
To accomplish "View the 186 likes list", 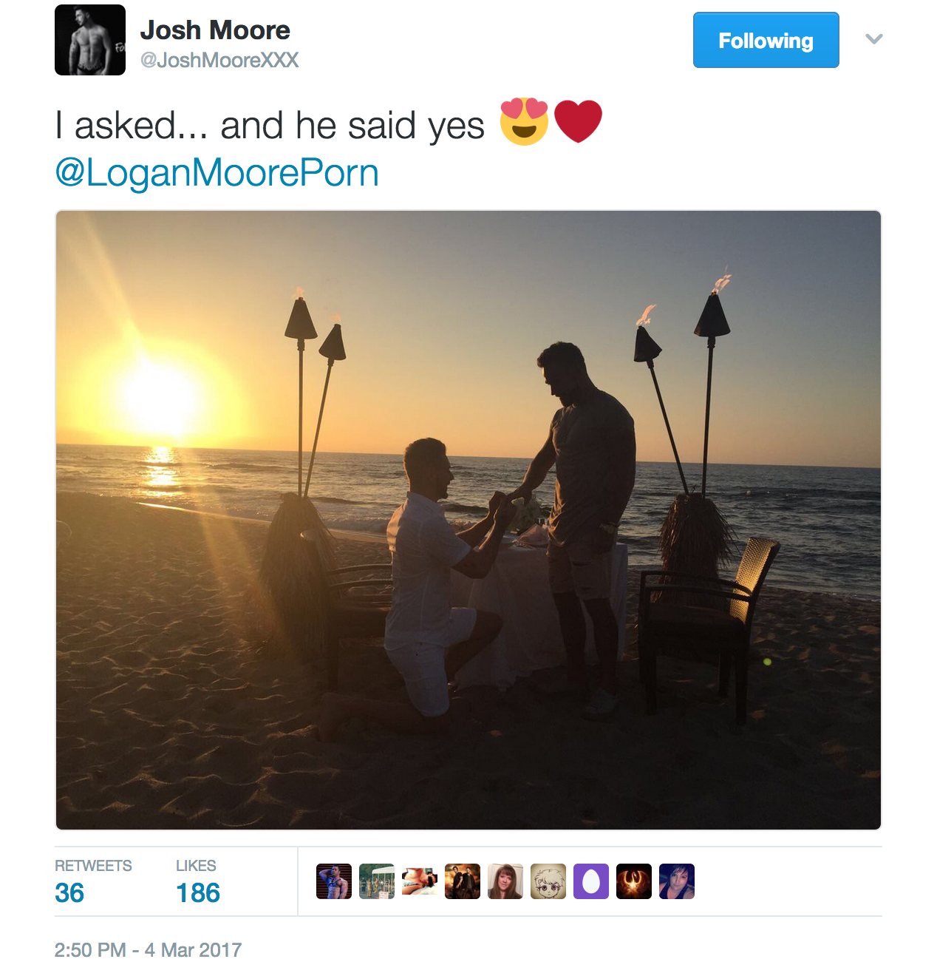I will pos(198,893).
